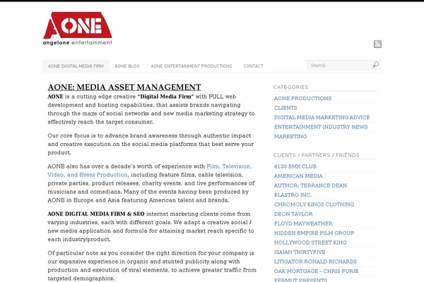
Task: Click the Categories sidebar heading
Action: point(290,87)
